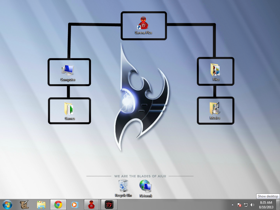Switch to the red Garena Plus taskbar window

(x=91, y=205)
